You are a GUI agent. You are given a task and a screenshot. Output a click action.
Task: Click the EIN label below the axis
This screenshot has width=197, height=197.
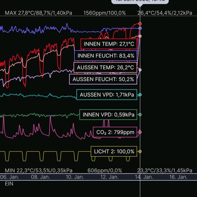pyautogui.click(x=9, y=183)
